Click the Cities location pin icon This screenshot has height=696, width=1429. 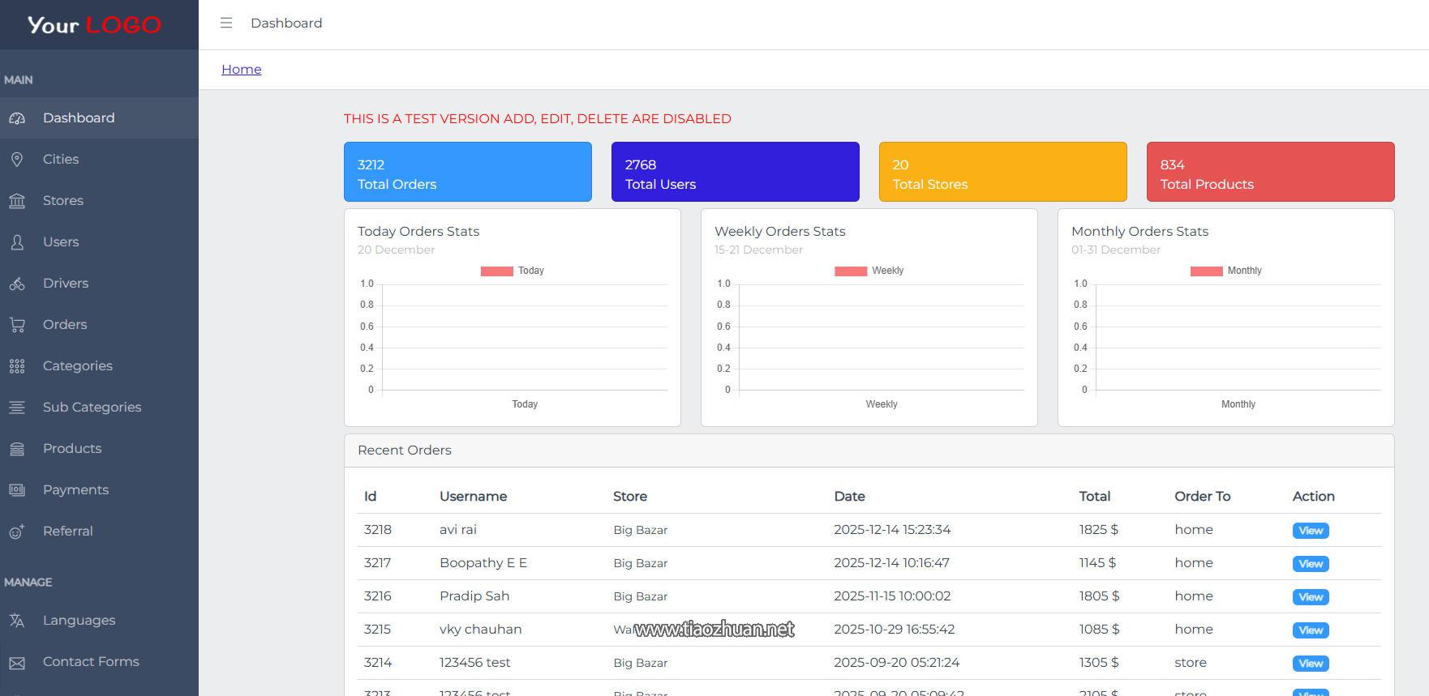click(x=17, y=160)
